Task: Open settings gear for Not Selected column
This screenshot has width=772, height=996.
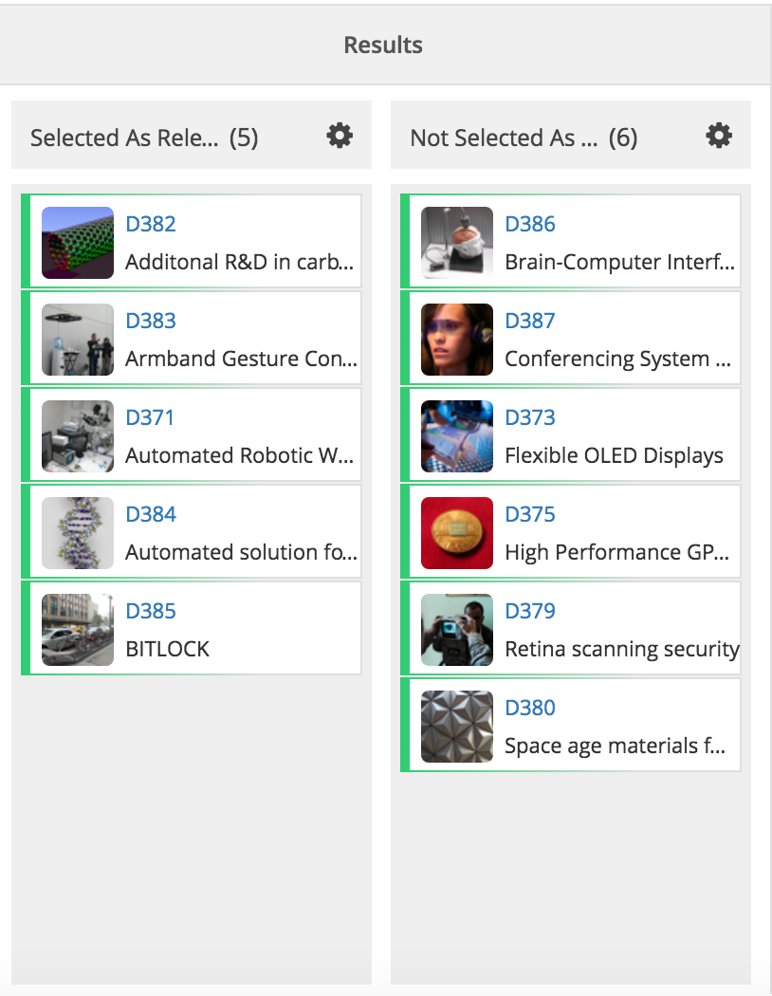Action: (x=719, y=136)
